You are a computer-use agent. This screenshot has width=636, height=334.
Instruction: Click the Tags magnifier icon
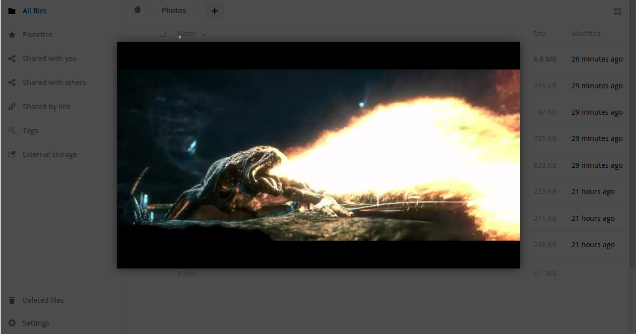(12, 131)
